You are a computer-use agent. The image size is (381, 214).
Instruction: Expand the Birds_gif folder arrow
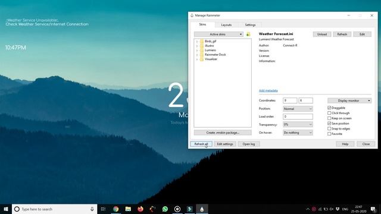coord(197,42)
